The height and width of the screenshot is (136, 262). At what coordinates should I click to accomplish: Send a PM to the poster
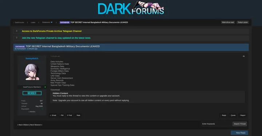(x=61, y=115)
